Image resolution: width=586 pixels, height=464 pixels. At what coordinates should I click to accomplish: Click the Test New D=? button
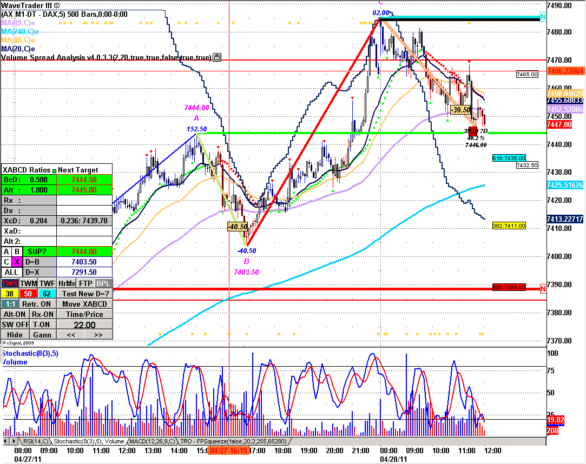coord(85,293)
